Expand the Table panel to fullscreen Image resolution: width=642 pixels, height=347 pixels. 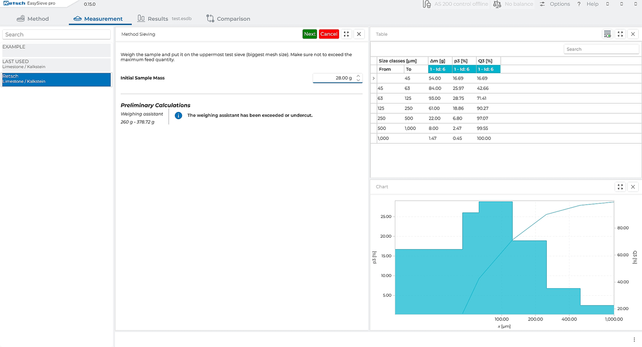click(620, 34)
